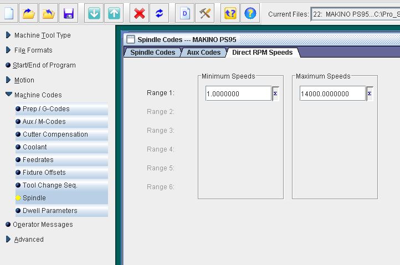Click the Range 1 label
Viewport: 400px width, 265px height.
(x=161, y=93)
